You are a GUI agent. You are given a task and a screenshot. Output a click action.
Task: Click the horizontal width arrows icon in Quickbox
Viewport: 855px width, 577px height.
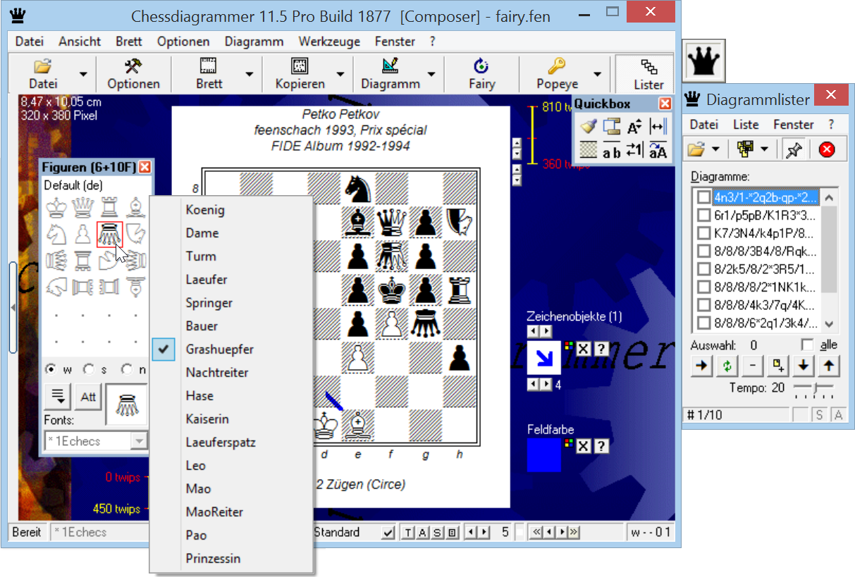coord(658,127)
